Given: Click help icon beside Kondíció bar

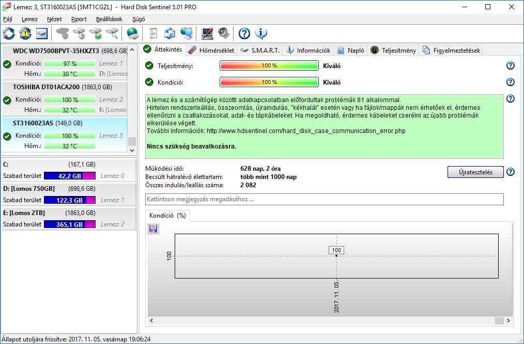Looking at the screenshot, I should [x=510, y=82].
